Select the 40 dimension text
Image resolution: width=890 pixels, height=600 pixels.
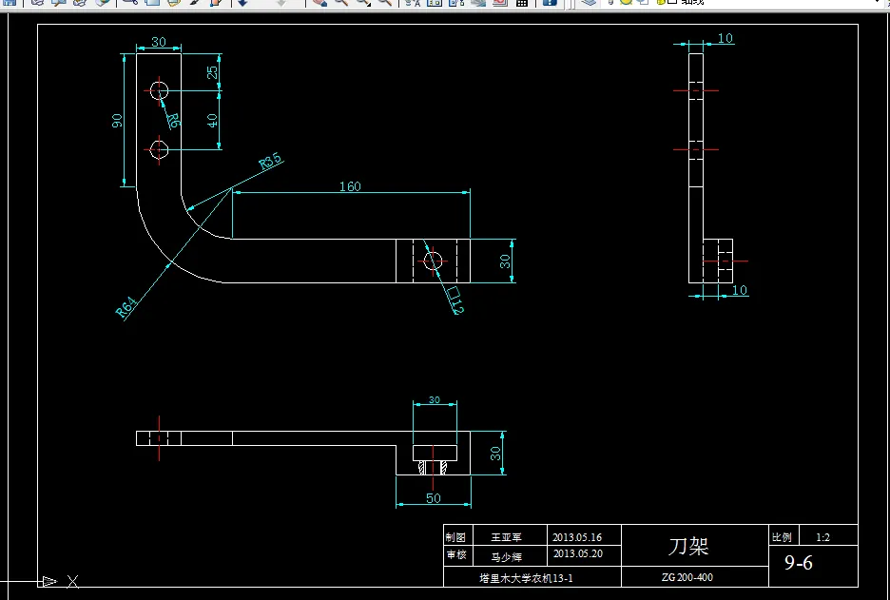[x=212, y=120]
